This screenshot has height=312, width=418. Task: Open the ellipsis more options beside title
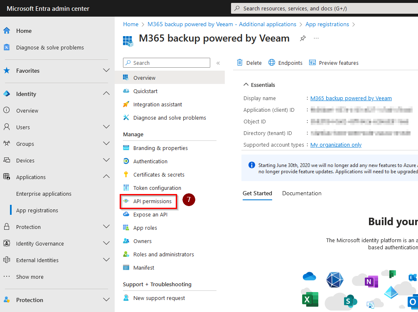(316, 38)
